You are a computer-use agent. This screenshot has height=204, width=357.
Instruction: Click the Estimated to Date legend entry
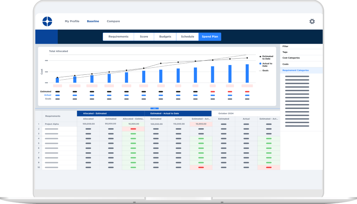pos(266,58)
